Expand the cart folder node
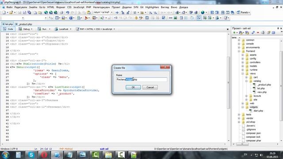 point(246,77)
